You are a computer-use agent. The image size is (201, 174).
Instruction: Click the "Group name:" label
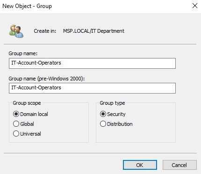[x=23, y=53]
